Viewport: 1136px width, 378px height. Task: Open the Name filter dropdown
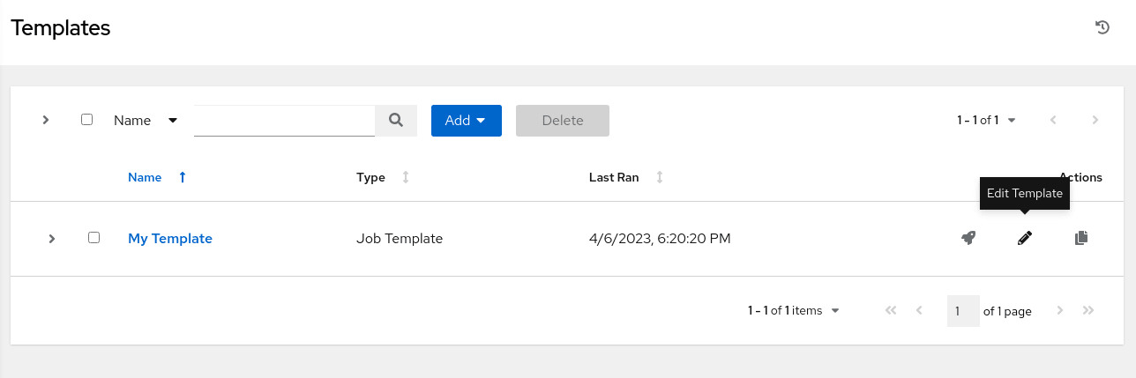(146, 121)
